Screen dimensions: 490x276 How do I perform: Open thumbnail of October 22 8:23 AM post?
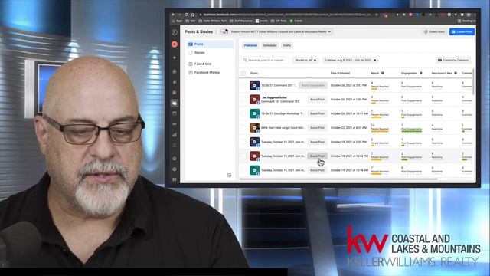tap(255, 128)
